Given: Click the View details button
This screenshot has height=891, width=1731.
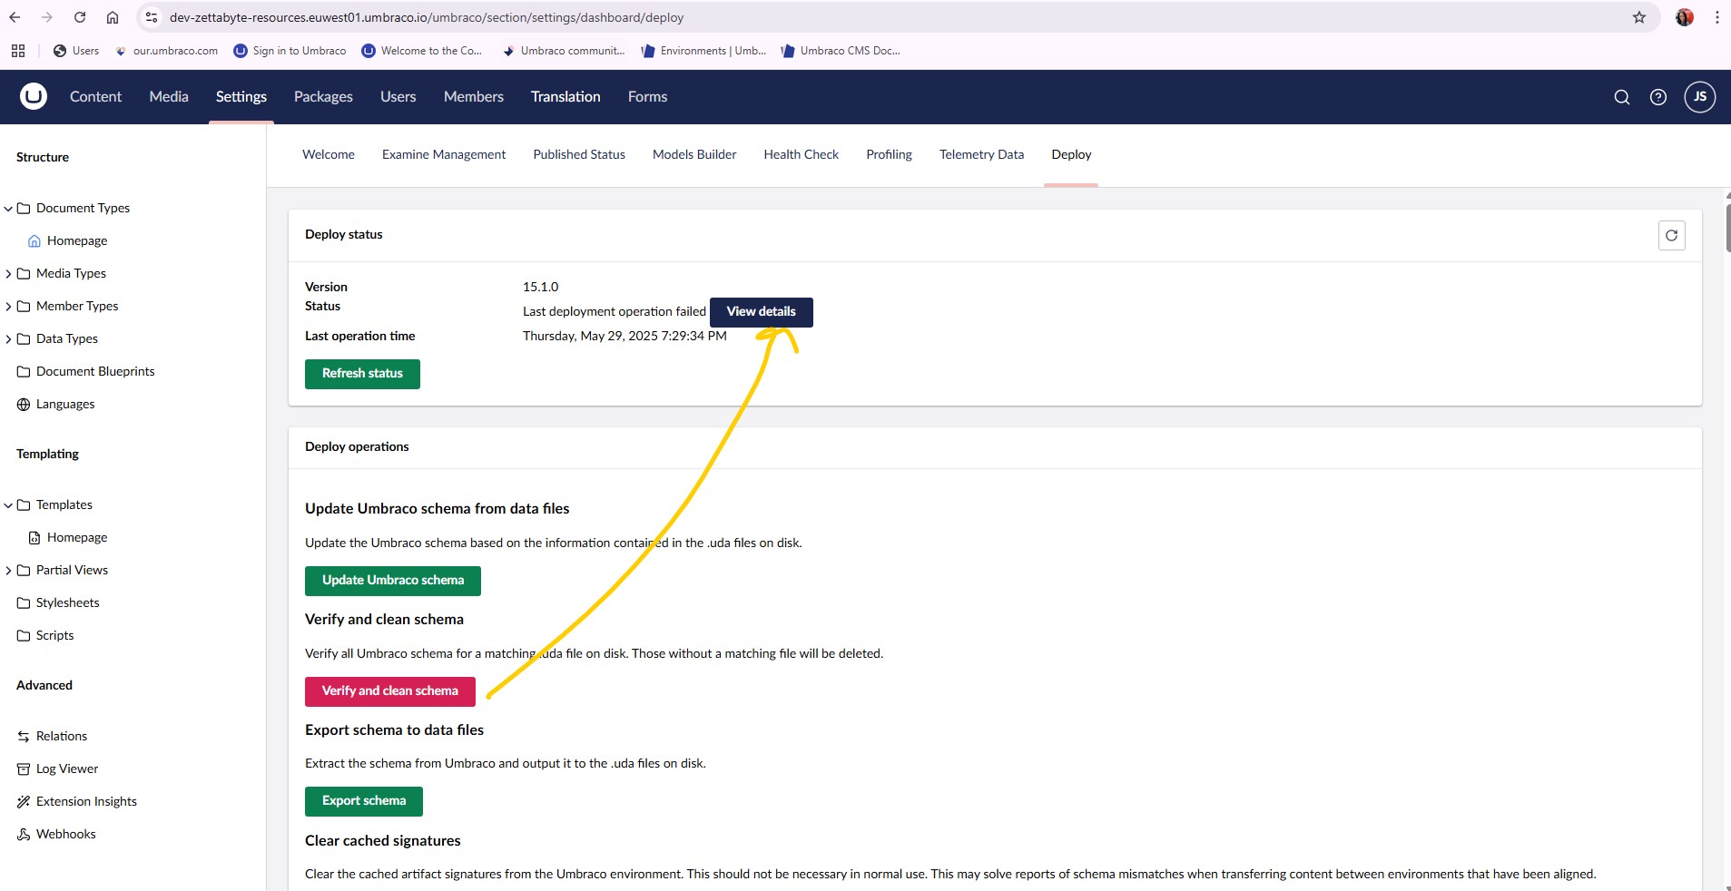Looking at the screenshot, I should [x=762, y=312].
